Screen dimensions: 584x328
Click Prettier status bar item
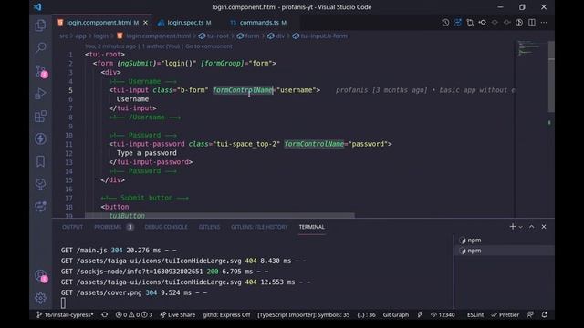tap(505, 314)
